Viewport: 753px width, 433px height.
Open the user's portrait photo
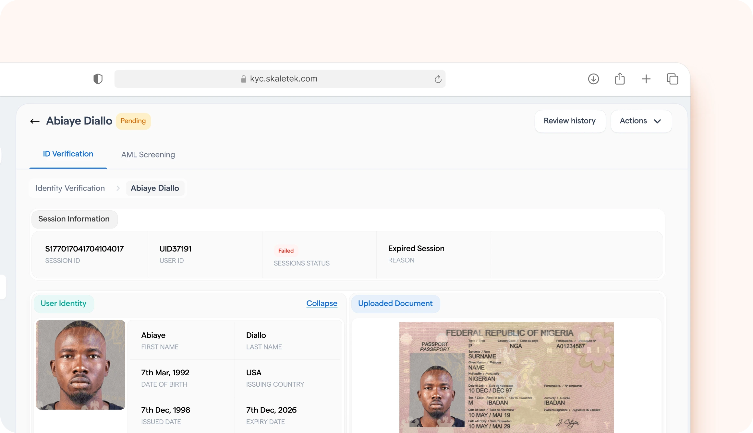point(80,365)
